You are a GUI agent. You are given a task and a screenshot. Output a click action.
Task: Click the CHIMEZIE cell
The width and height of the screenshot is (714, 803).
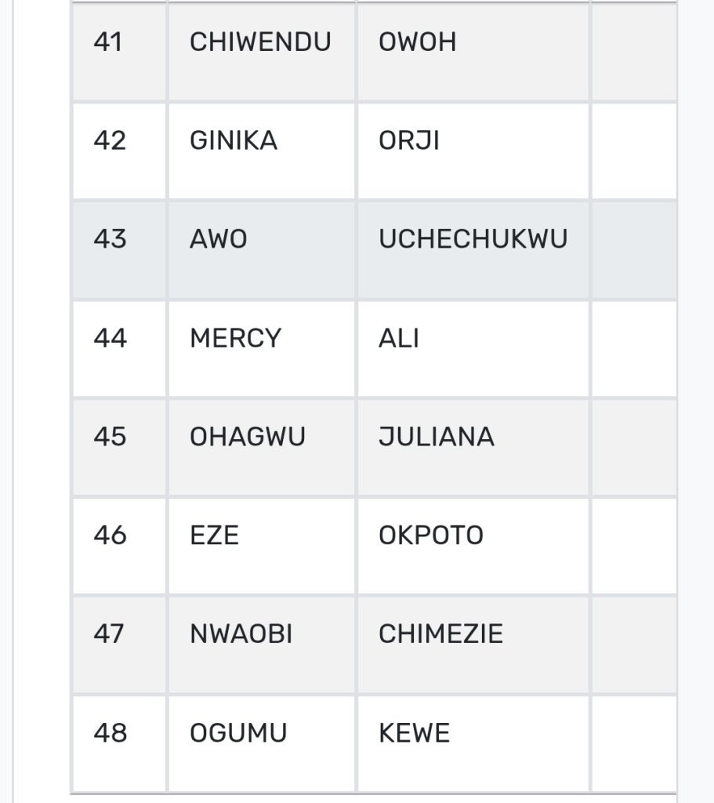(x=440, y=634)
